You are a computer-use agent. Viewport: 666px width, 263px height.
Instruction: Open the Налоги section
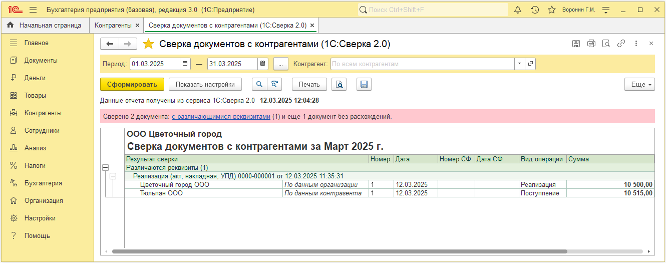47,165
